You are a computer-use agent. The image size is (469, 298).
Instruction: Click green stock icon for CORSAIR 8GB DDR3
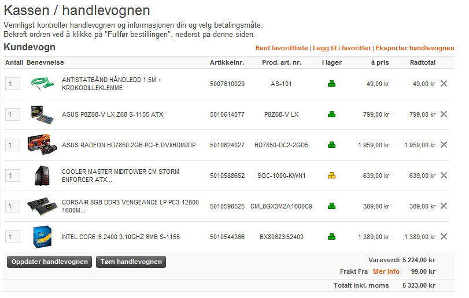pyautogui.click(x=332, y=206)
